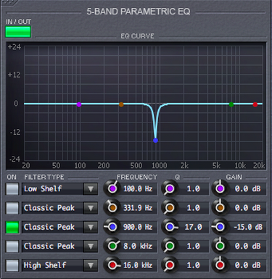Click the EQ CURVE heading
This screenshot has height=279, width=272.
click(x=137, y=36)
